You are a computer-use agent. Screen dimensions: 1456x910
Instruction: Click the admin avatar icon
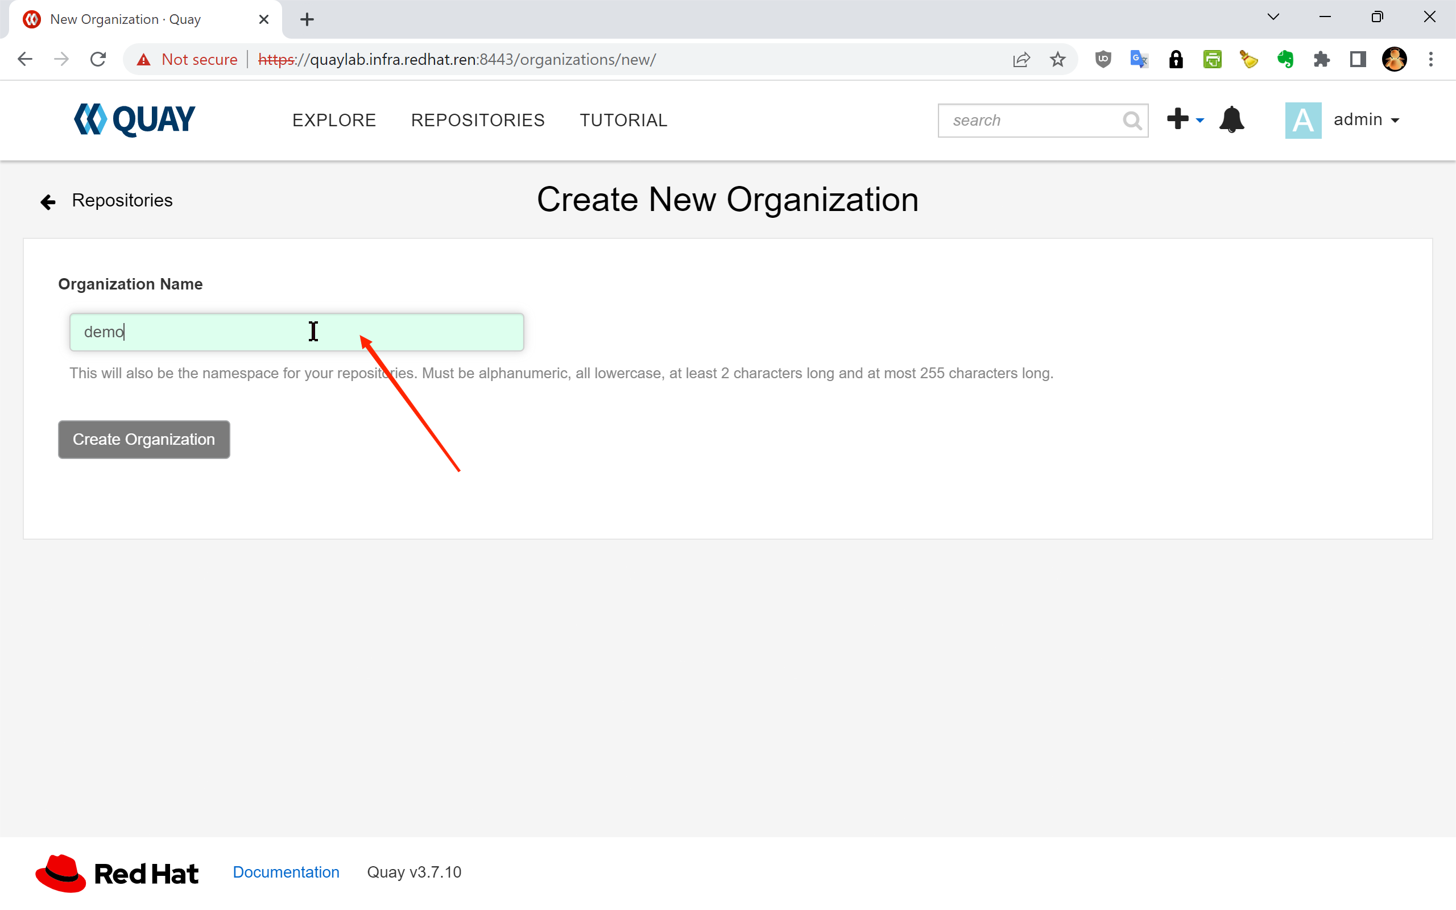(1302, 121)
